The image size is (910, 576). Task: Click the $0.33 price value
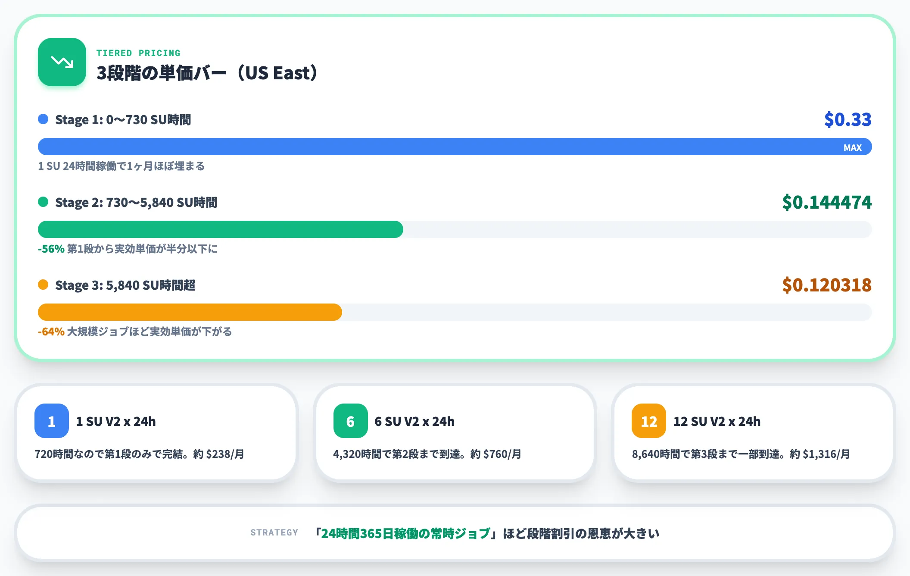848,119
